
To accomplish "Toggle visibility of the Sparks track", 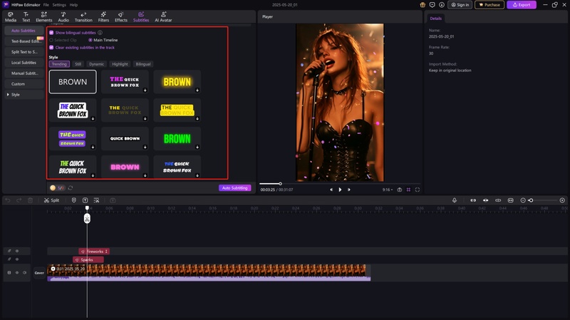I will pos(16,259).
